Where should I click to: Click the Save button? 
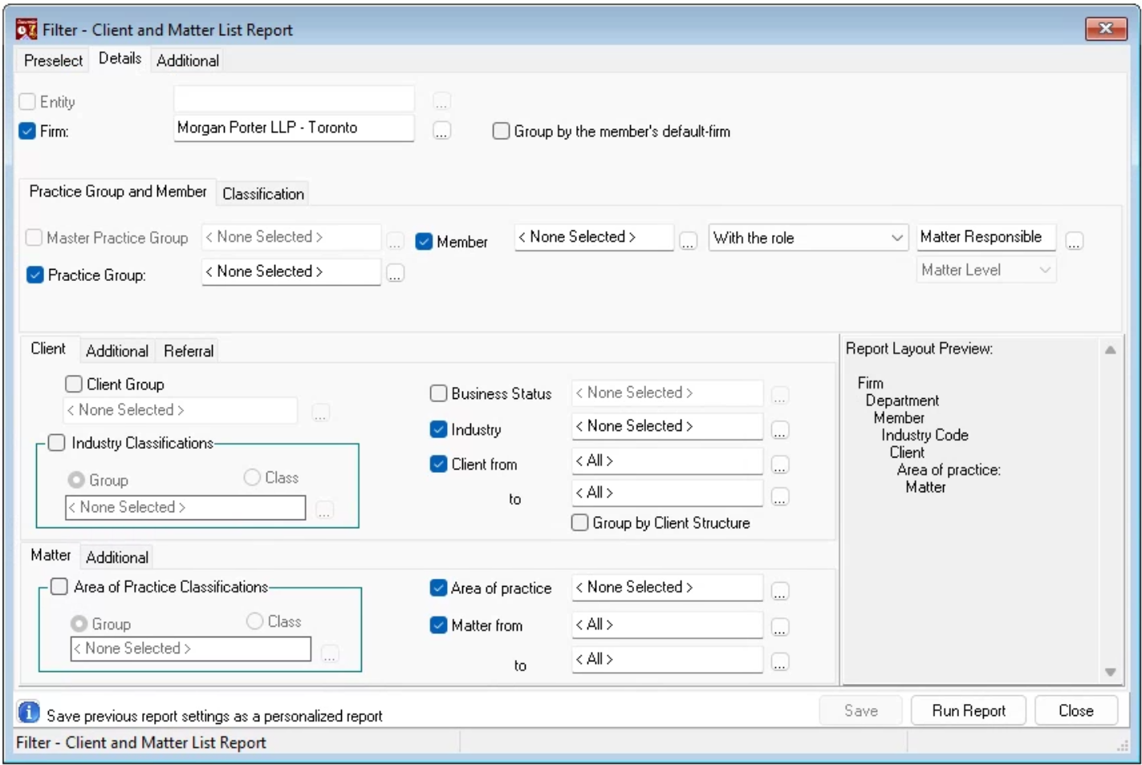860,710
